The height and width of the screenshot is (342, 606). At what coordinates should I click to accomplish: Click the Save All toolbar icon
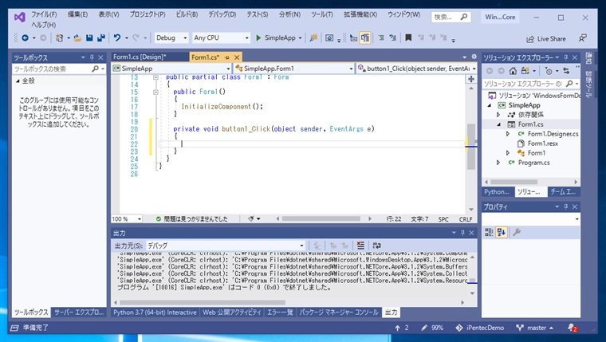coord(100,37)
